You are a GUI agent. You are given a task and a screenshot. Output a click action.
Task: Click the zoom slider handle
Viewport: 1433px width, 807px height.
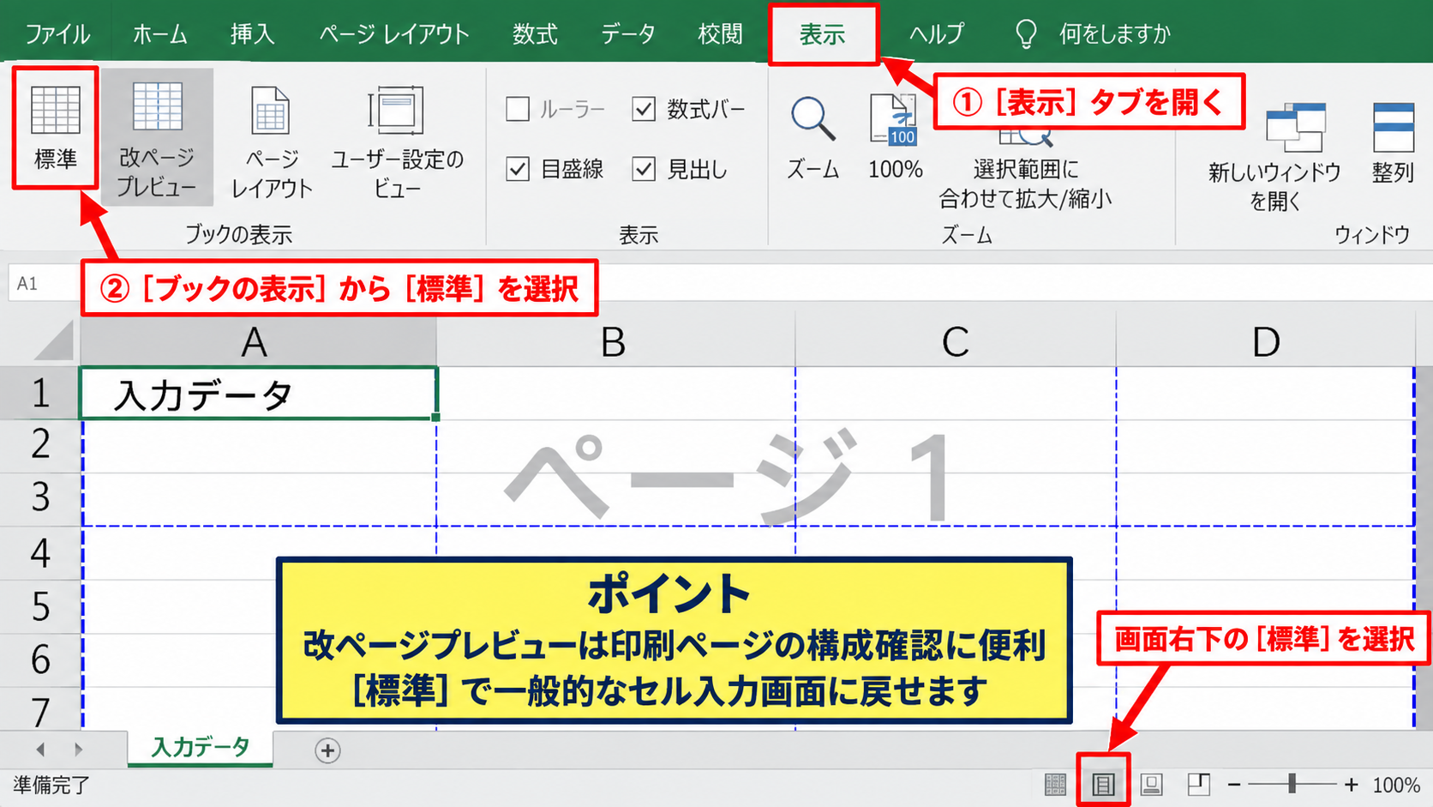click(1292, 784)
